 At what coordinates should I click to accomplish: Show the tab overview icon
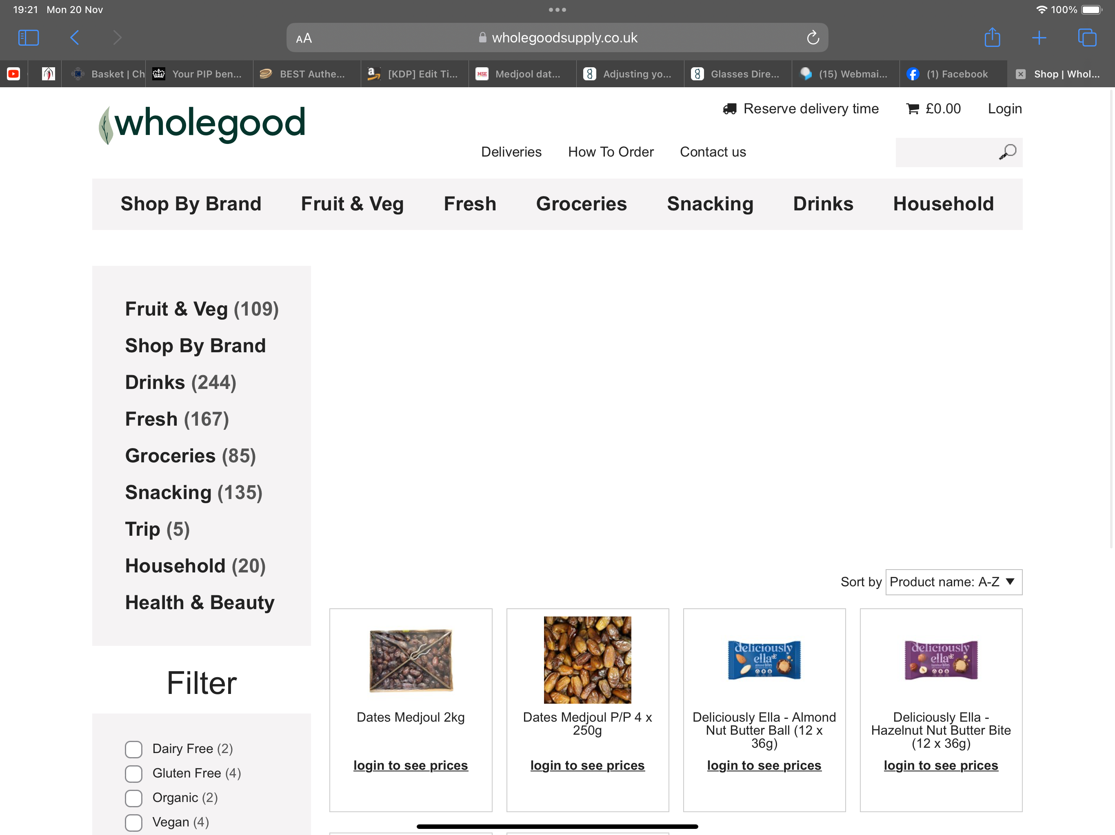1087,38
